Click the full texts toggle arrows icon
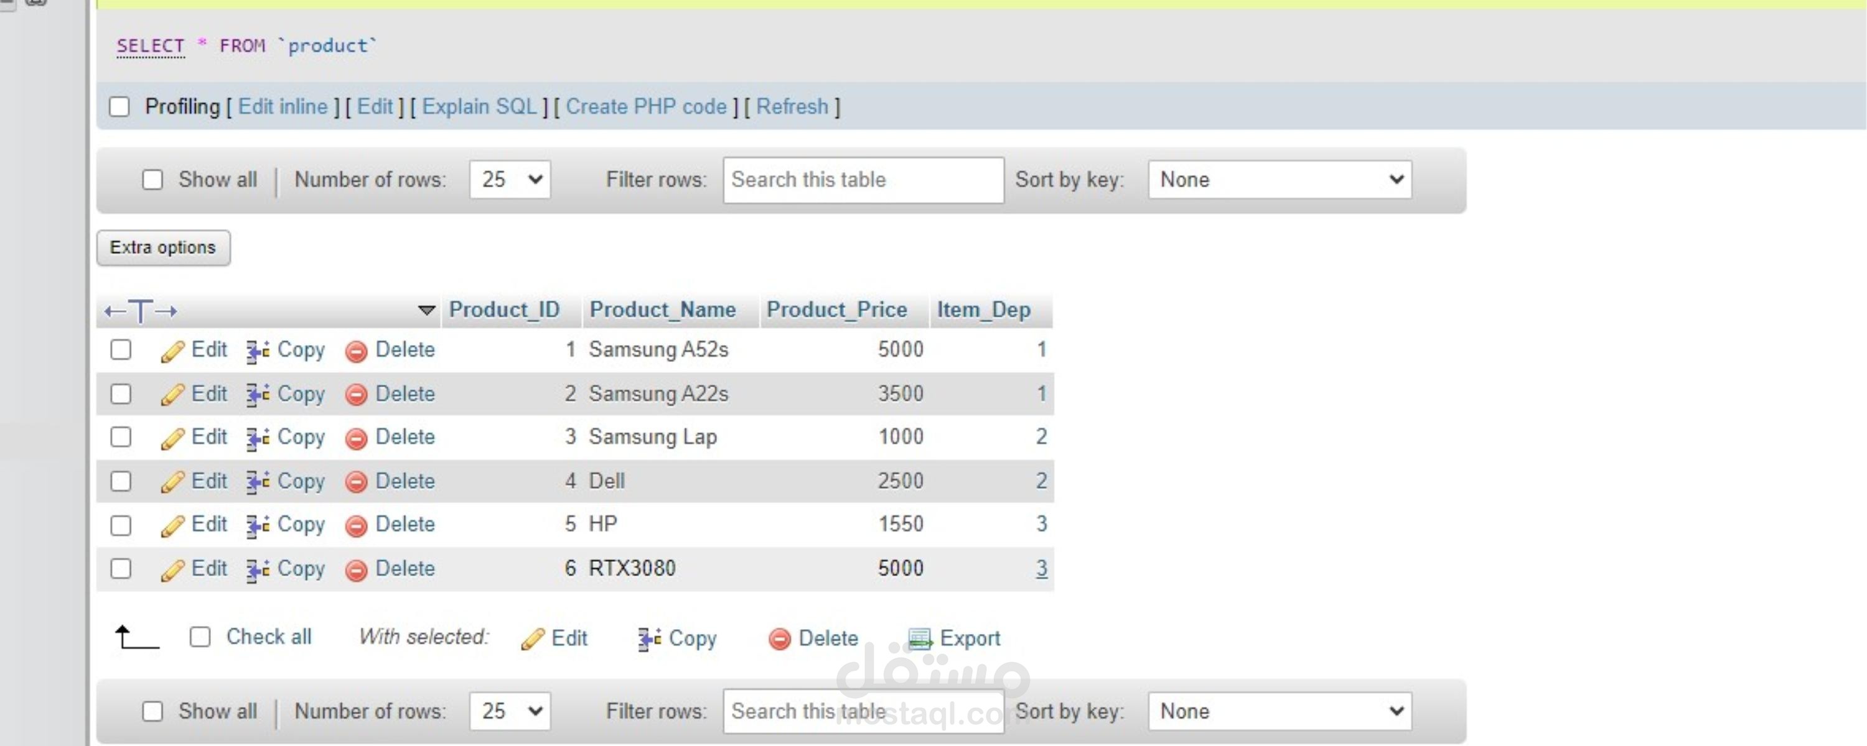Image resolution: width=1867 pixels, height=746 pixels. pos(141,311)
